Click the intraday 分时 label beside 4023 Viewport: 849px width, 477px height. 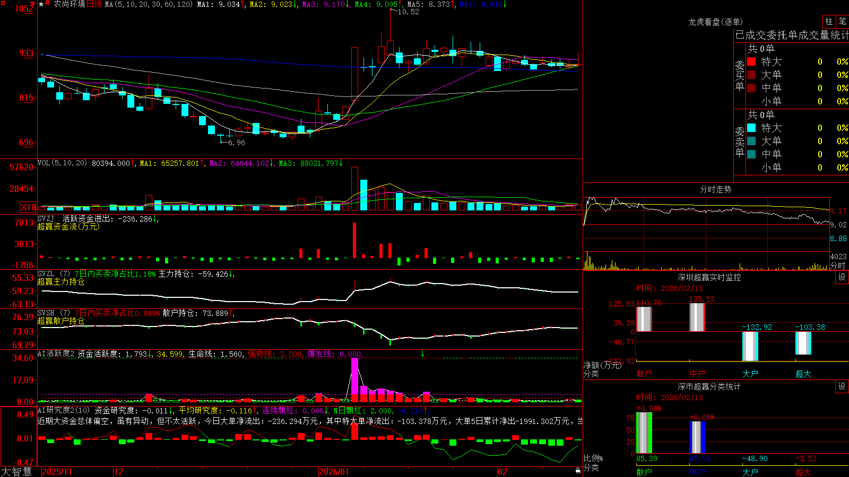click(x=838, y=266)
